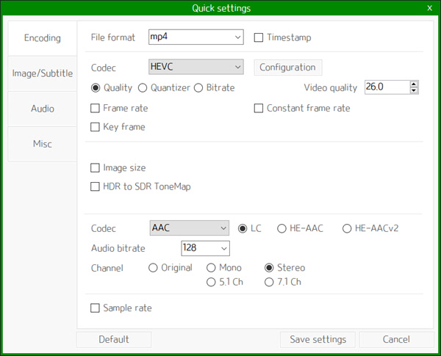The height and width of the screenshot is (356, 441).
Task: Enable the Timestamp checkbox
Action: tap(259, 37)
